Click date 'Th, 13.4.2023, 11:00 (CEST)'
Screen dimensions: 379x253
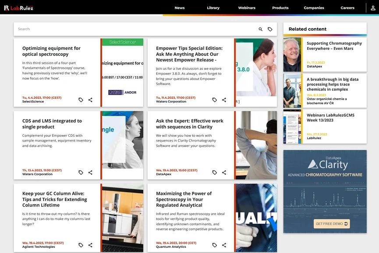coord(42,170)
